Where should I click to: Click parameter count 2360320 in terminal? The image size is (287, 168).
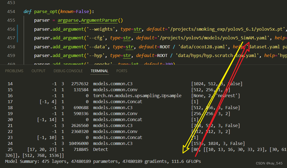pyautogui.click(x=80, y=131)
